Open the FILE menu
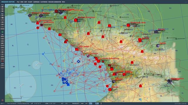 (x=18, y=2)
